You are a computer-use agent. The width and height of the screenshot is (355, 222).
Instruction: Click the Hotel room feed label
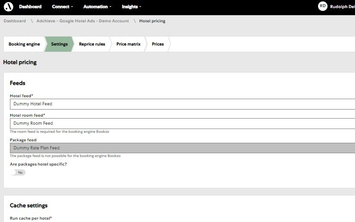[x=27, y=115]
